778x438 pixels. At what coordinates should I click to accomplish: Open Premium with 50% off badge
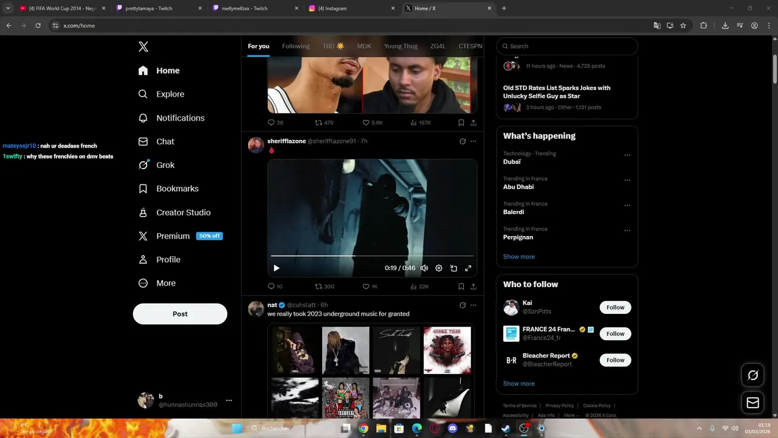coord(181,236)
